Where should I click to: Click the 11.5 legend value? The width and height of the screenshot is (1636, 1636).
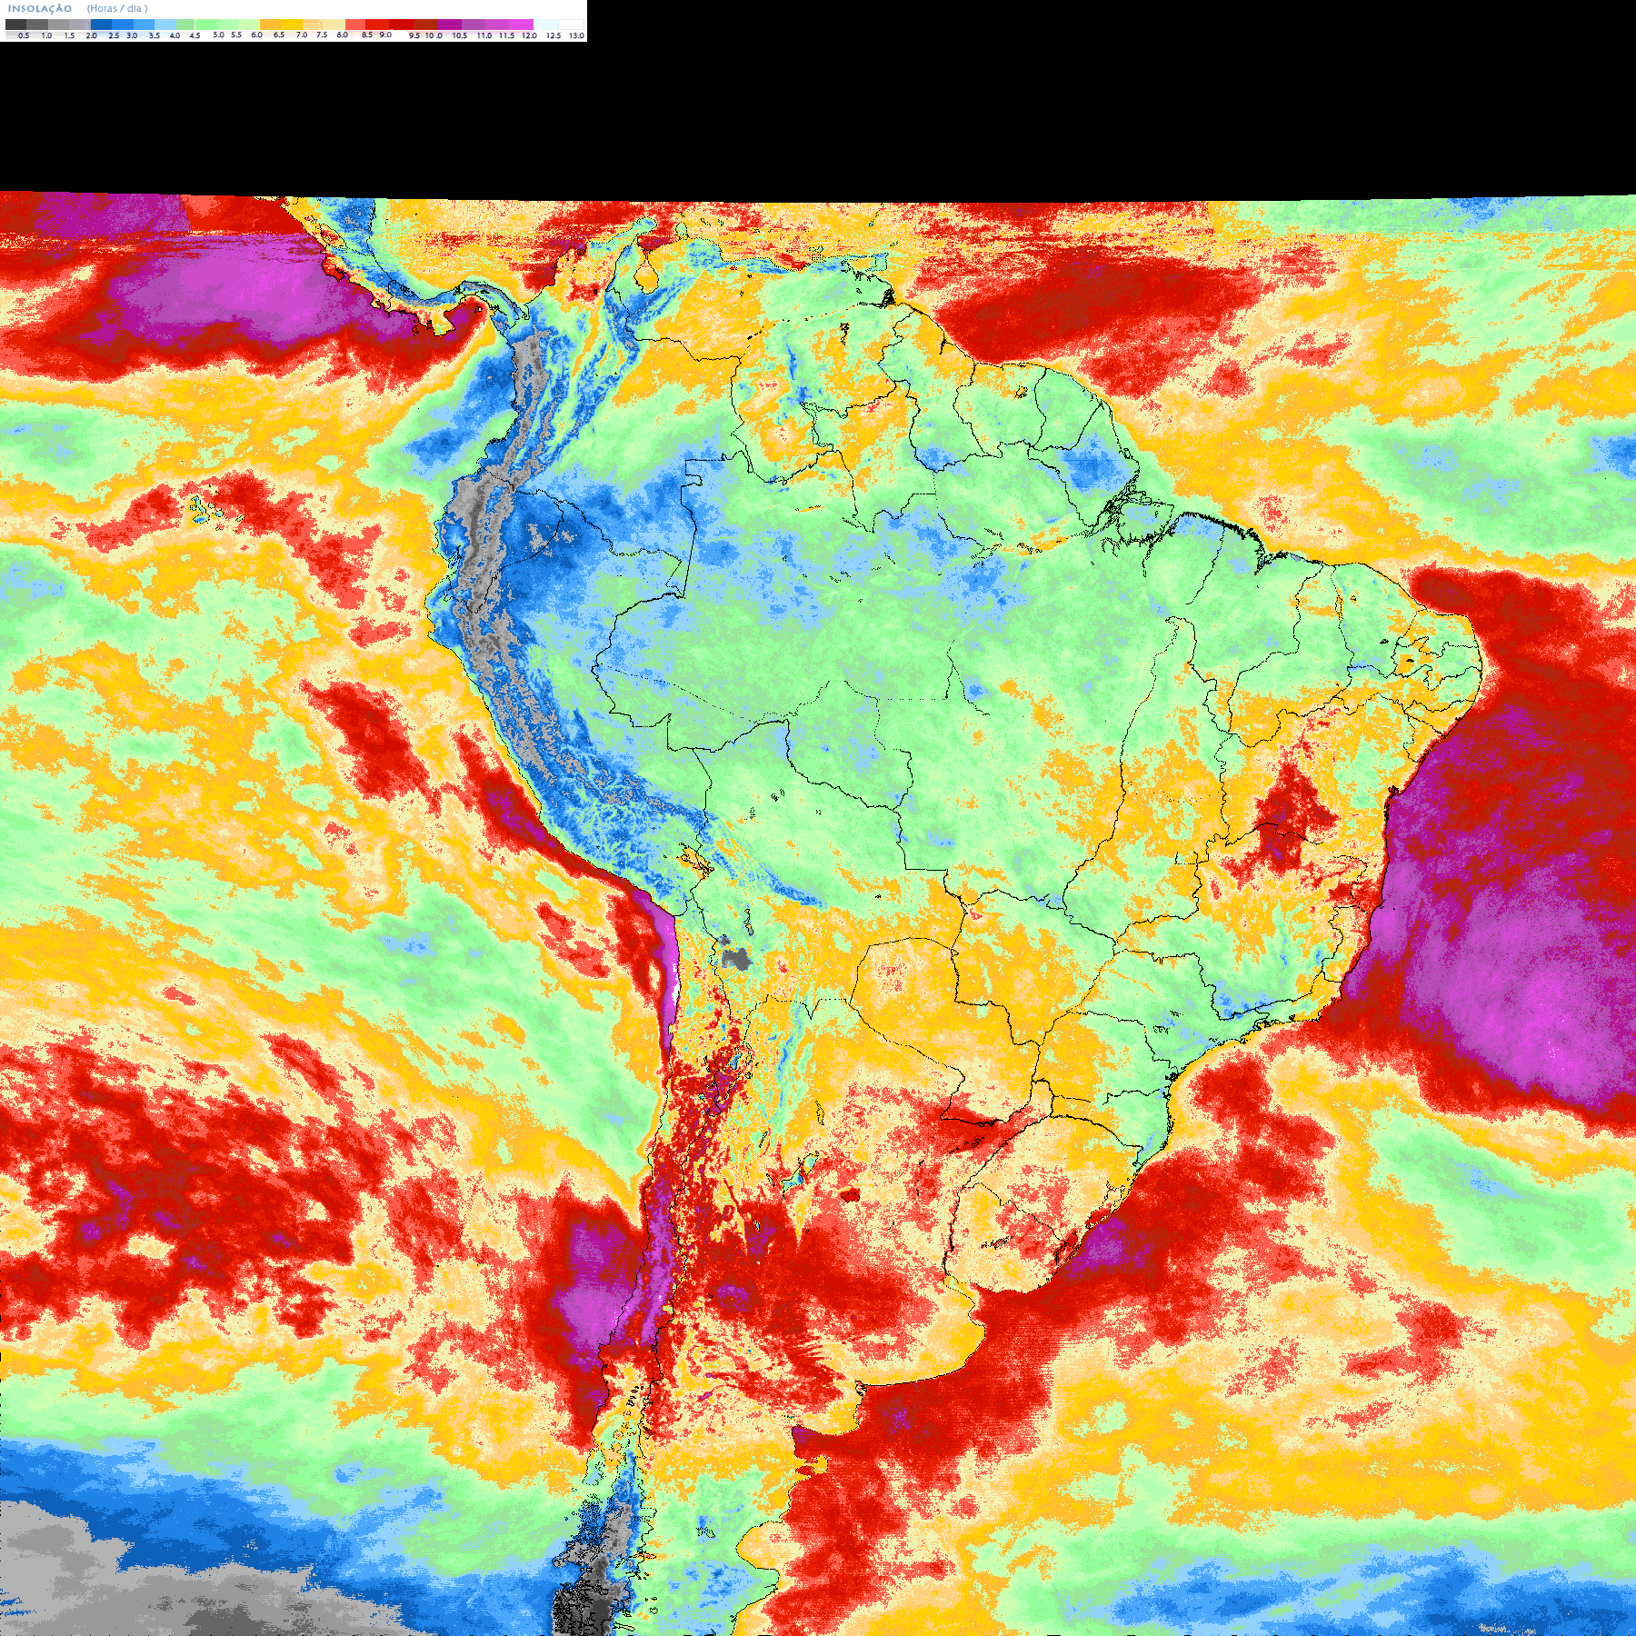pyautogui.click(x=506, y=35)
